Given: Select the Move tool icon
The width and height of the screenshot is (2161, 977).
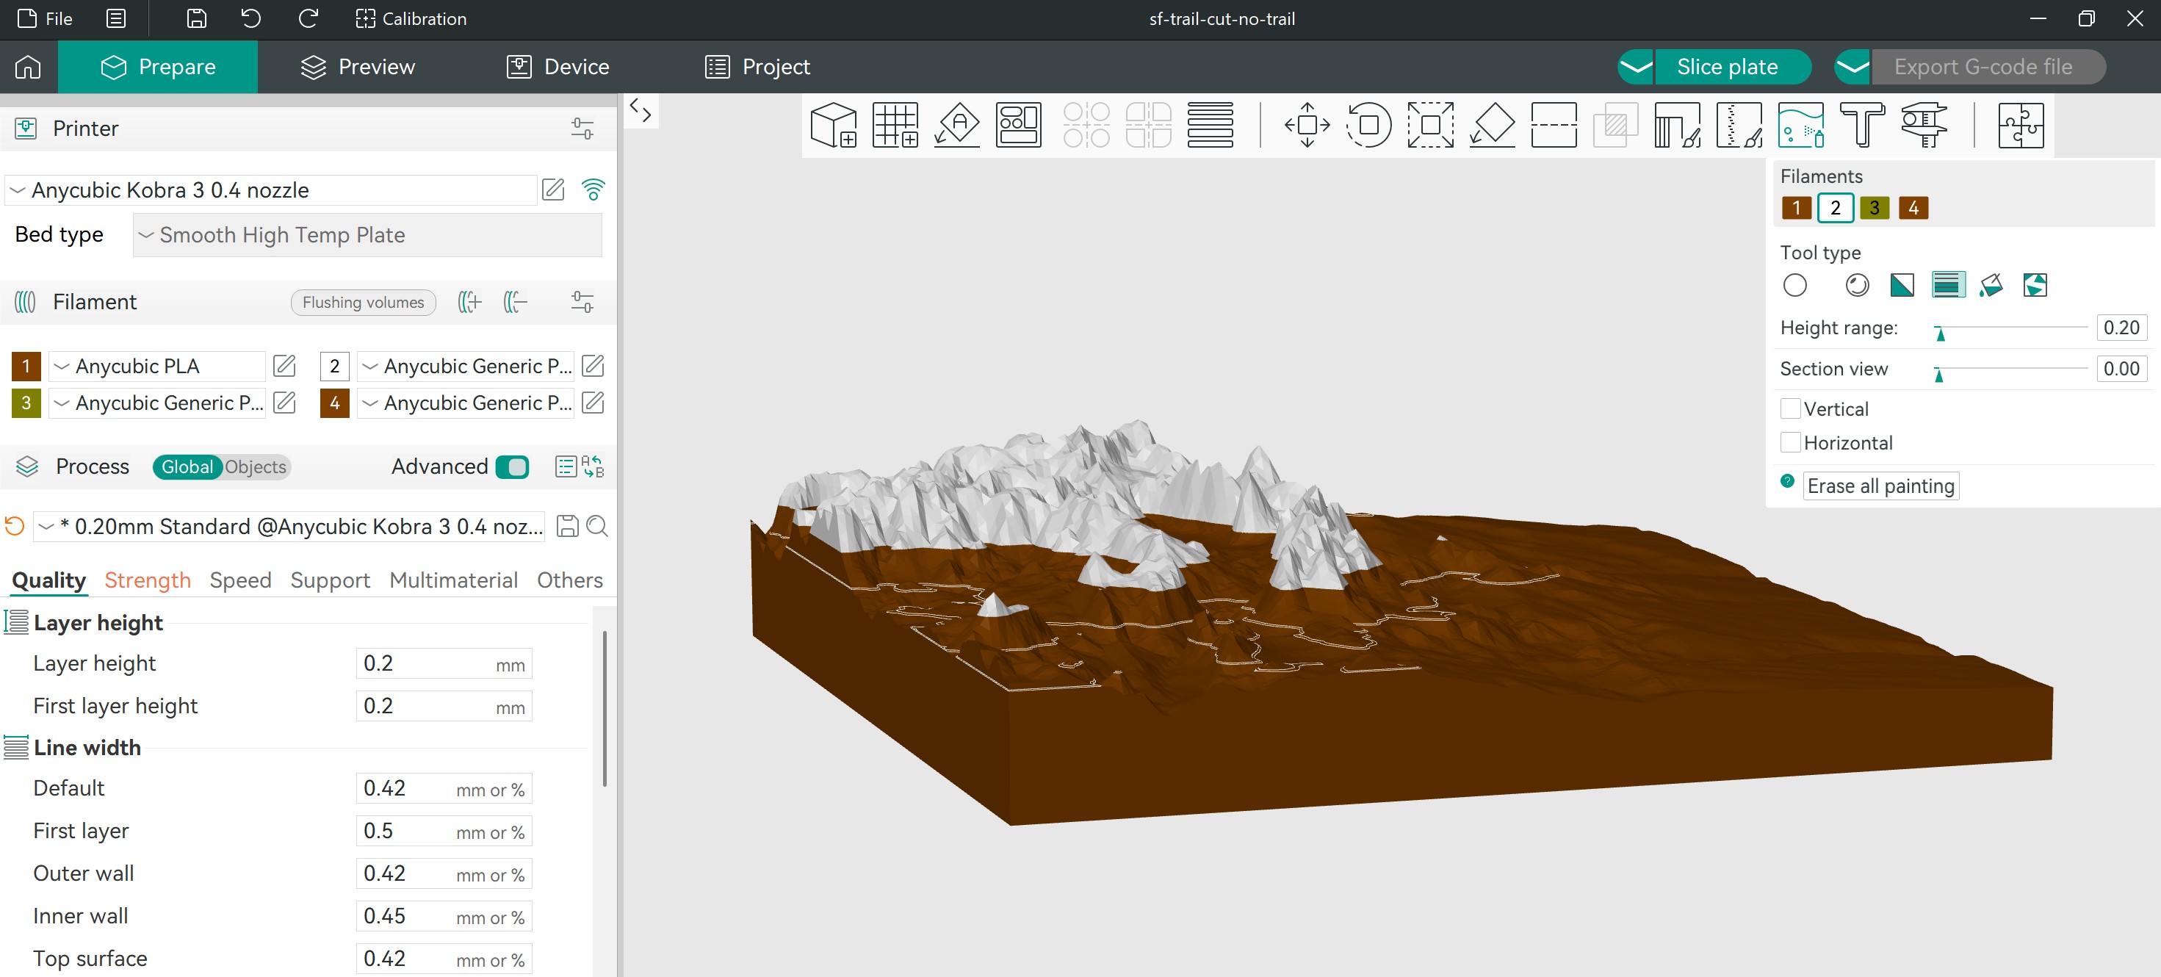Looking at the screenshot, I should [x=1307, y=125].
